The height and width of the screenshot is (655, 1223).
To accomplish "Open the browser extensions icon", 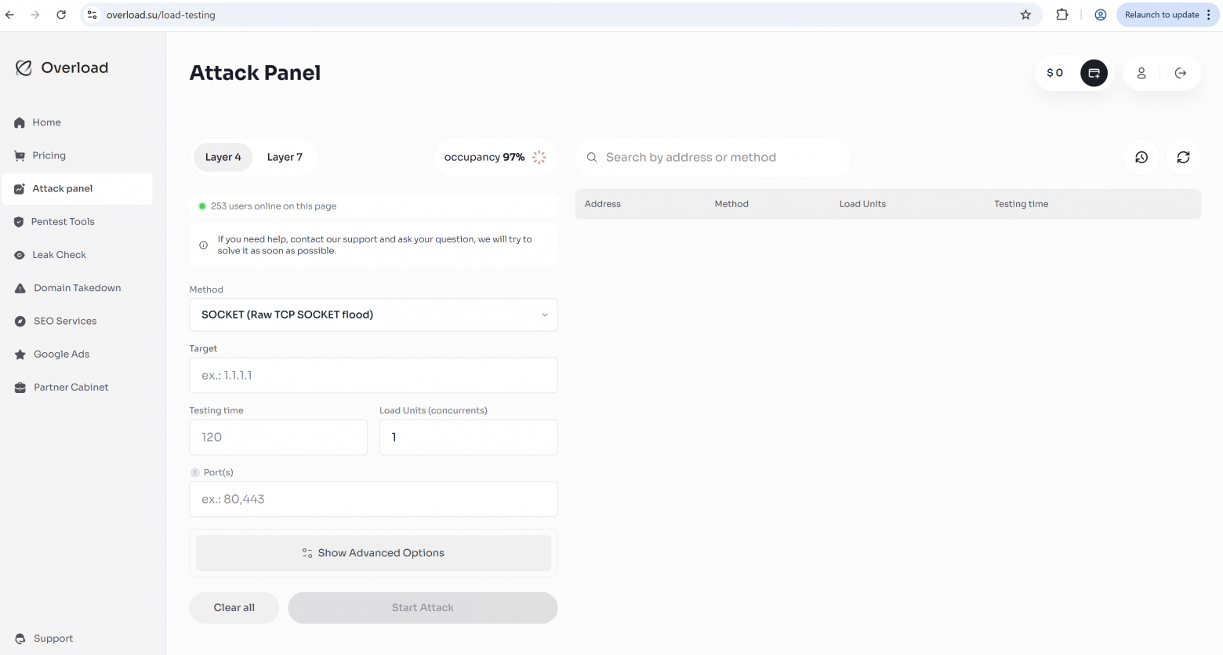I will click(1062, 15).
